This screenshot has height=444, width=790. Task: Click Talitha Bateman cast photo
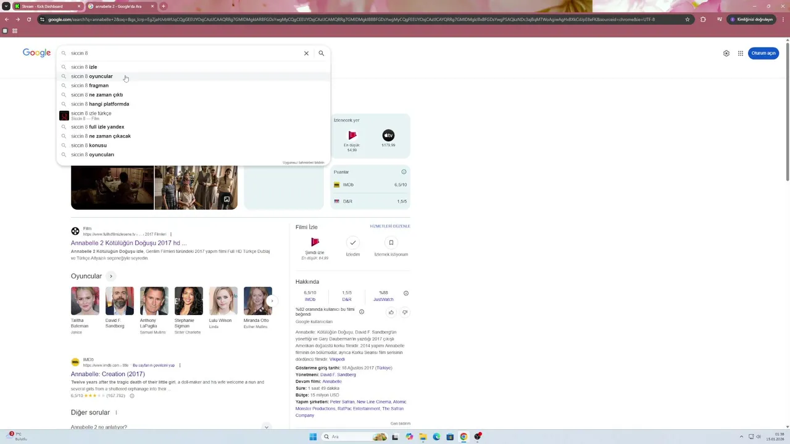click(x=85, y=301)
